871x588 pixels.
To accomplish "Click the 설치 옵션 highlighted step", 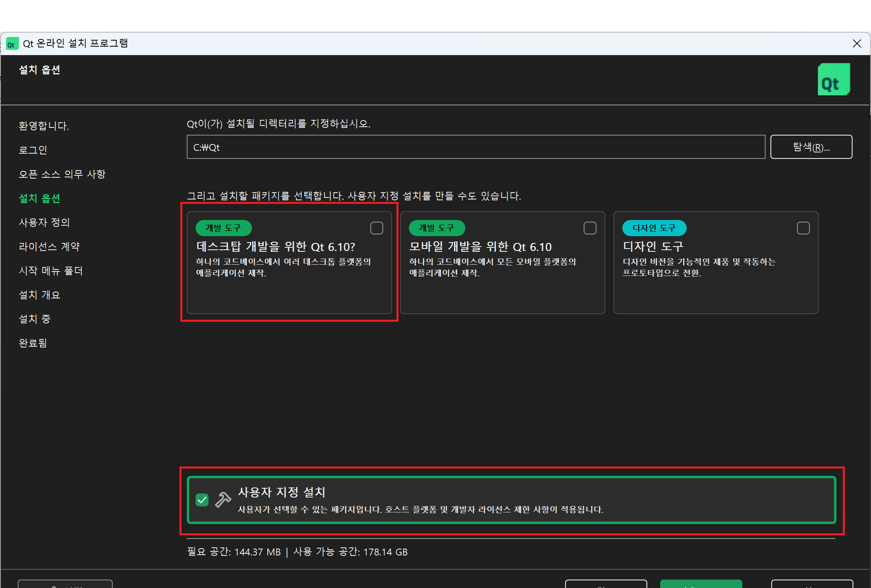I will [x=39, y=198].
